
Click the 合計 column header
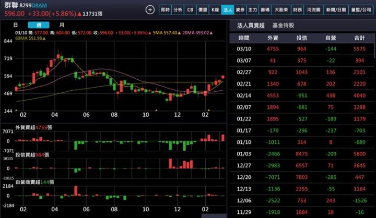(x=359, y=38)
